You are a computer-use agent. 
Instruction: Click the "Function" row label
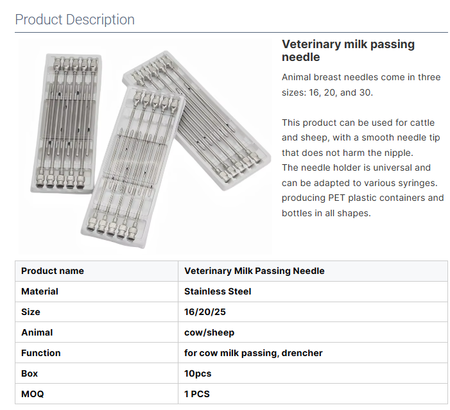41,353
